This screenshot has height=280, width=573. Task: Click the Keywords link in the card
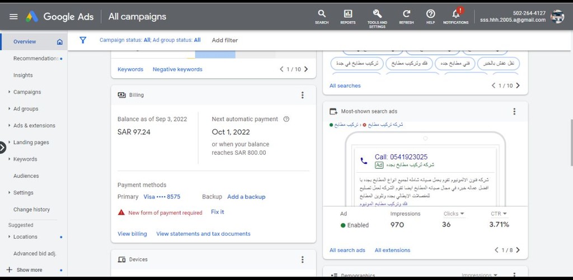(x=130, y=69)
